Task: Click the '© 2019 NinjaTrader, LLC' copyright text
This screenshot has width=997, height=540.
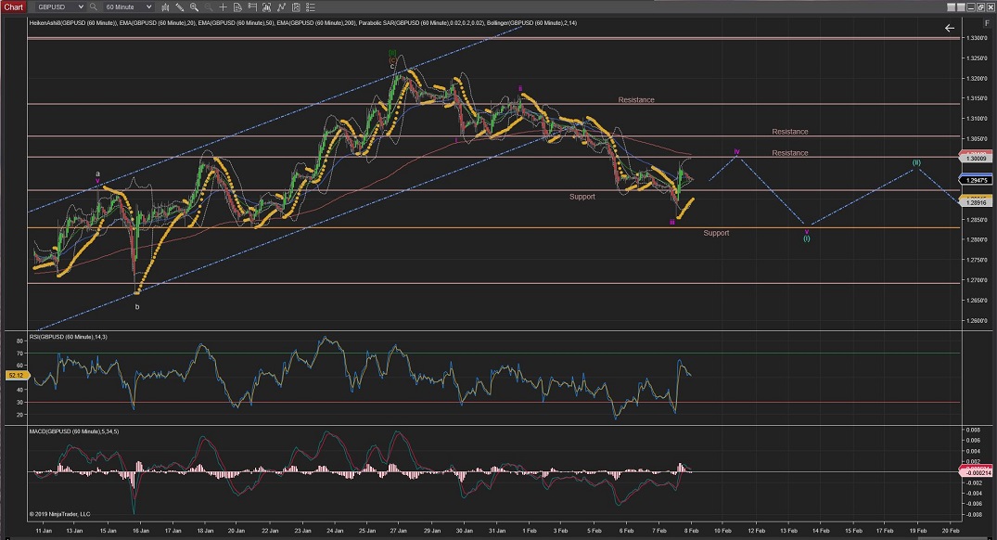Action: (59, 514)
